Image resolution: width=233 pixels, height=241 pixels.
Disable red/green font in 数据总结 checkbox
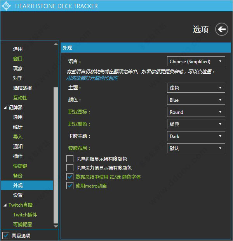coord(70,177)
